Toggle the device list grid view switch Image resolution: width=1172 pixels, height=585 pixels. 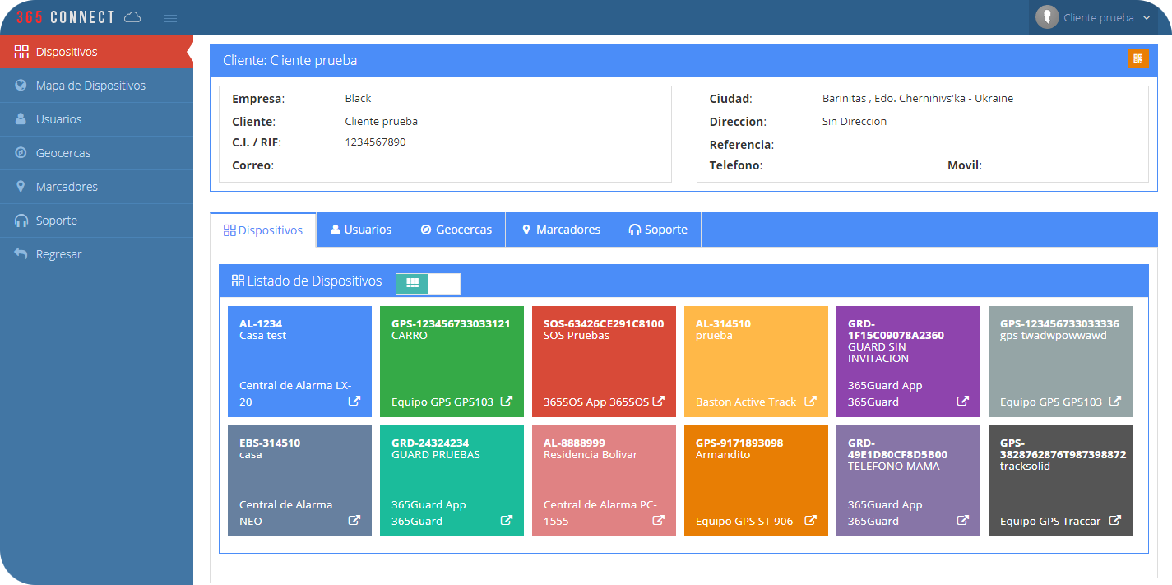[x=428, y=283]
